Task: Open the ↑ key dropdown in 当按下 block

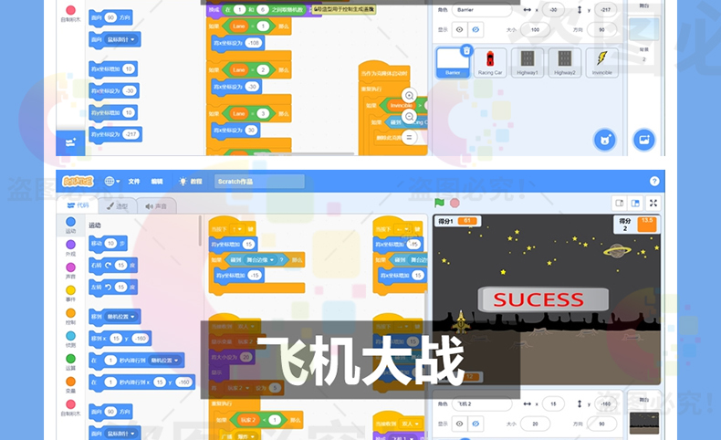Action: (236, 229)
